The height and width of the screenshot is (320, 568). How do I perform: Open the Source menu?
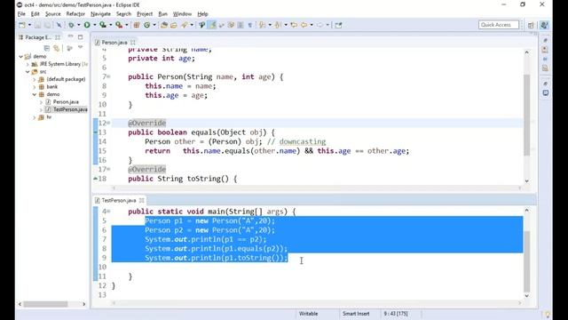pyautogui.click(x=53, y=14)
